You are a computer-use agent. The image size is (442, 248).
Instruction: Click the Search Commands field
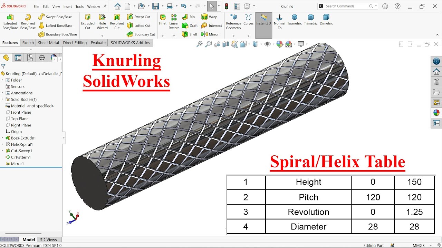(348, 6)
